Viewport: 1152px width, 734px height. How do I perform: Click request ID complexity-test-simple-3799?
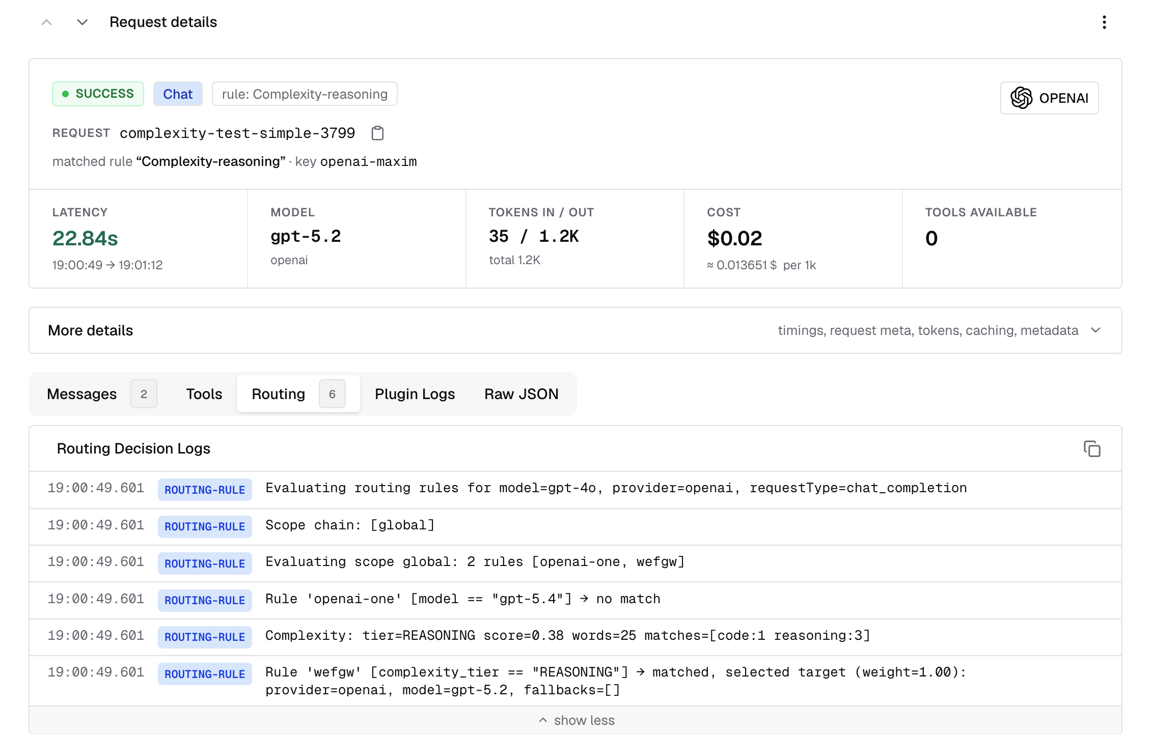click(x=237, y=133)
